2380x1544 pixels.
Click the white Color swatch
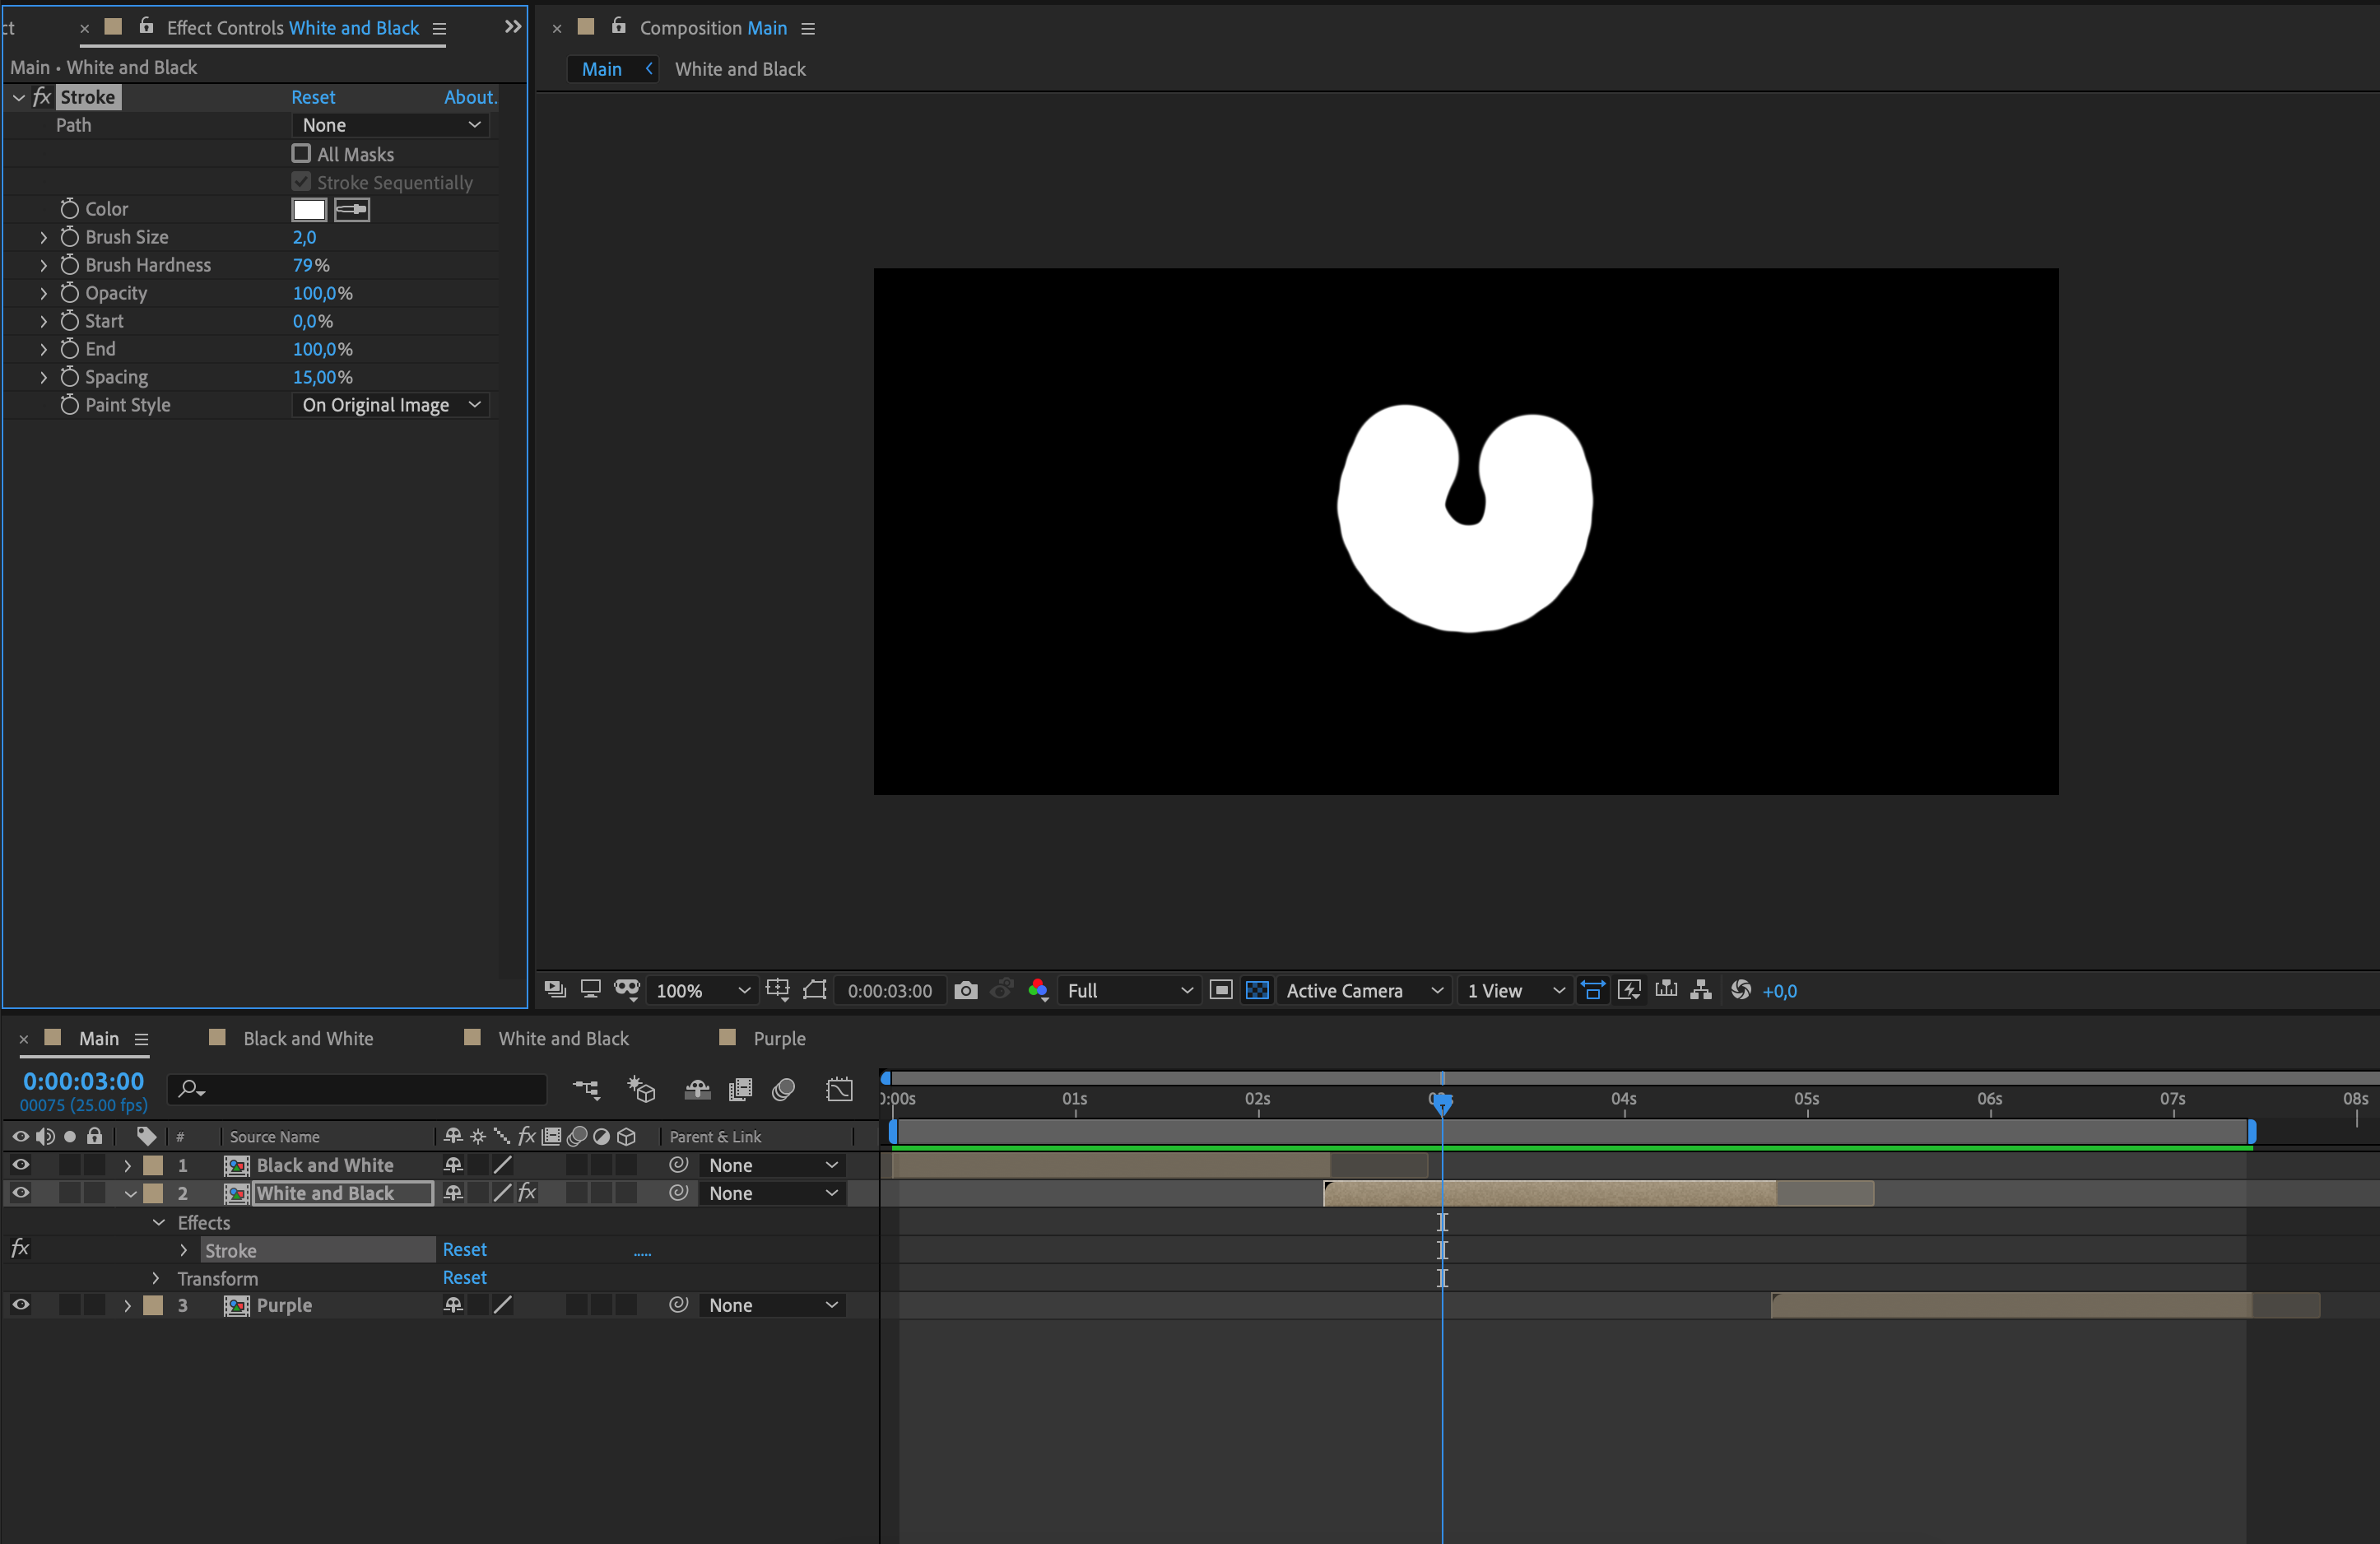[x=309, y=209]
